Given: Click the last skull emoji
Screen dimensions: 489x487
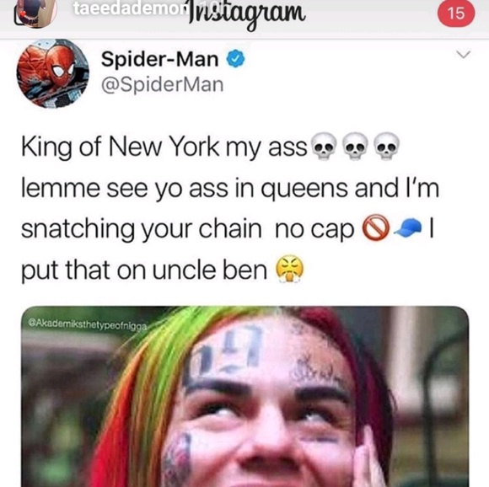Looking at the screenshot, I should click(386, 146).
